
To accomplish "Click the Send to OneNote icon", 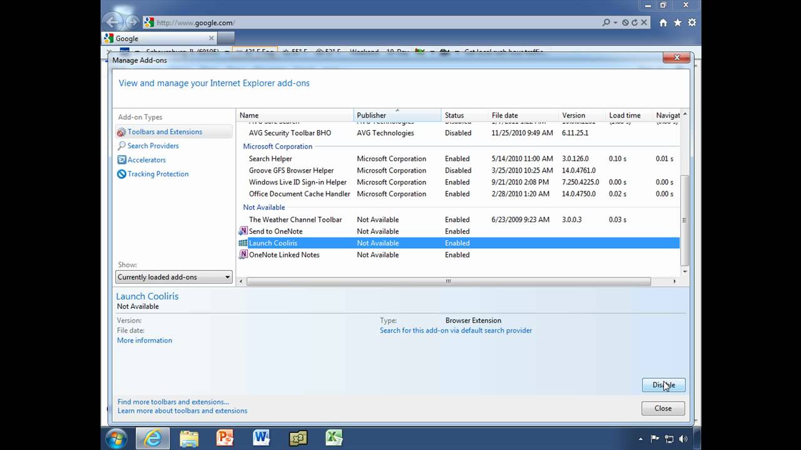I will point(243,231).
